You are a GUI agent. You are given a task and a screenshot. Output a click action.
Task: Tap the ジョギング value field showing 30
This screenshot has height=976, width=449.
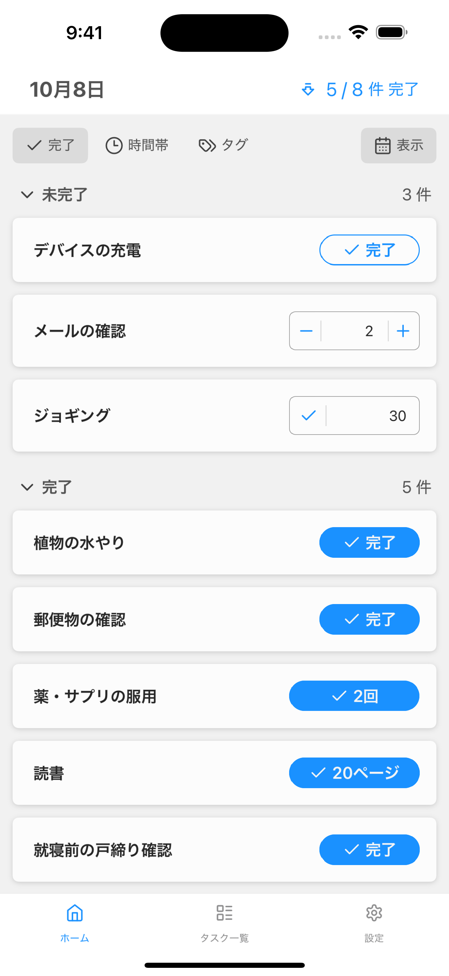click(373, 416)
